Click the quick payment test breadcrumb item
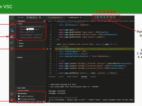This screenshot has width=142, height=106. pyautogui.click(x=116, y=21)
